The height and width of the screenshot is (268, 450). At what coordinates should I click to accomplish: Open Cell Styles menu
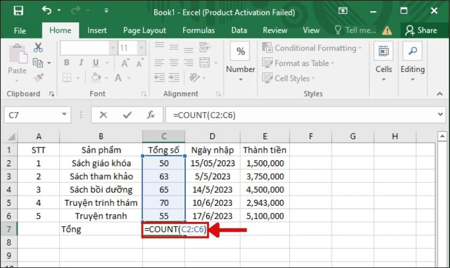click(x=288, y=78)
